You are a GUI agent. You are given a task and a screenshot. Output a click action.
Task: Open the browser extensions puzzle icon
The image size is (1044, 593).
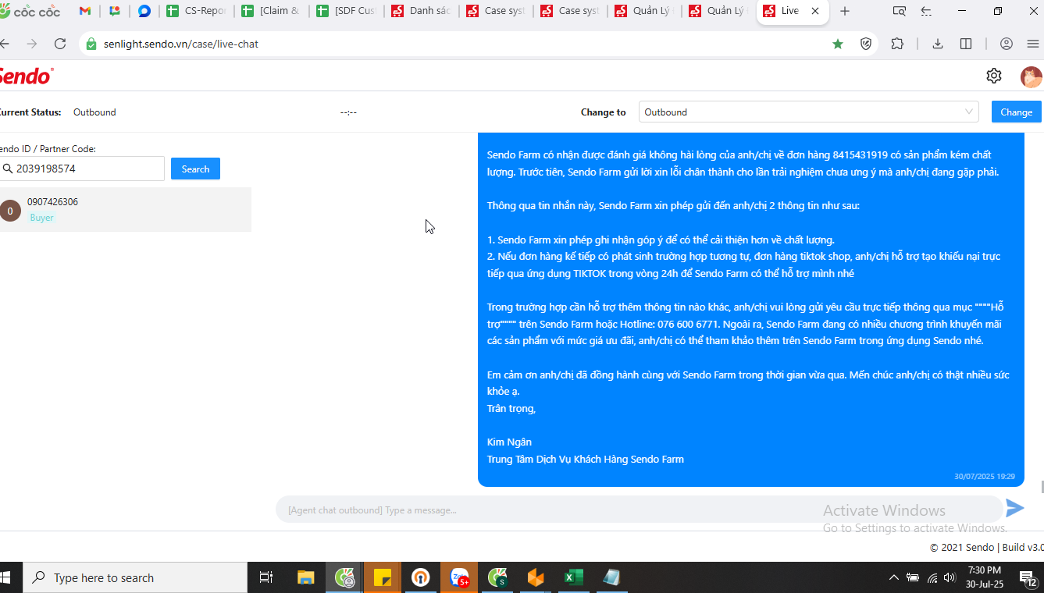(x=897, y=44)
